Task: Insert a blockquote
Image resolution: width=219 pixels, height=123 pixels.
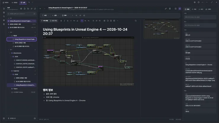Action: (104, 21)
